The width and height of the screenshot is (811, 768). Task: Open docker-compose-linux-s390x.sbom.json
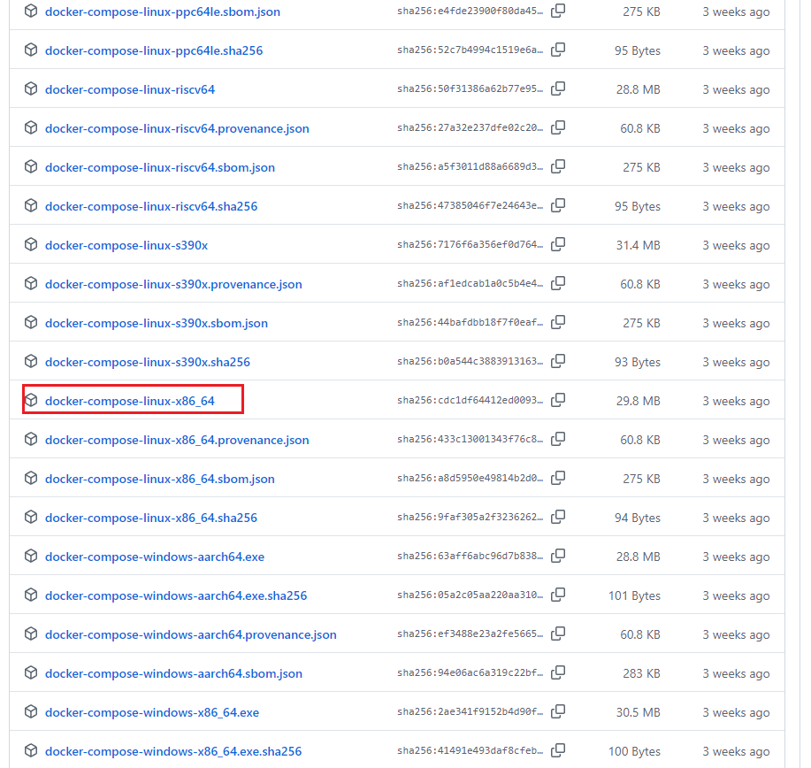pos(157,324)
